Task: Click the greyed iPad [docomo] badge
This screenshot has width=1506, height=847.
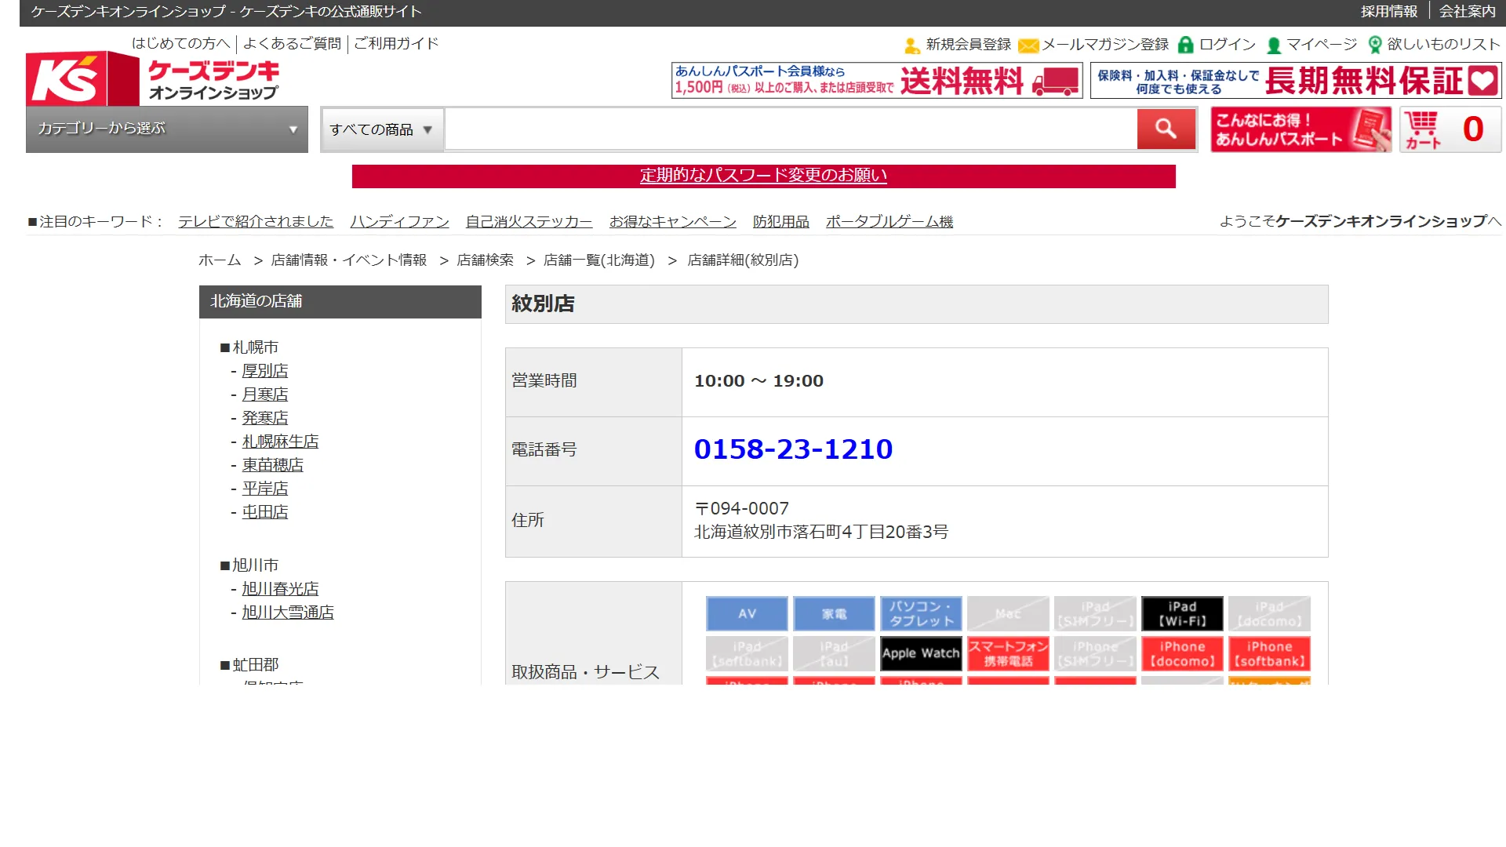Action: (1269, 614)
